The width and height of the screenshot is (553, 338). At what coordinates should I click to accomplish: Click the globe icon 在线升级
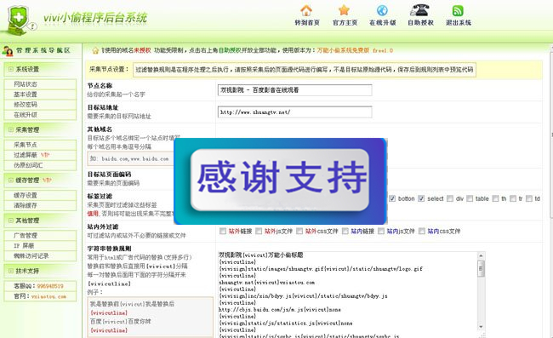pyautogui.click(x=382, y=10)
